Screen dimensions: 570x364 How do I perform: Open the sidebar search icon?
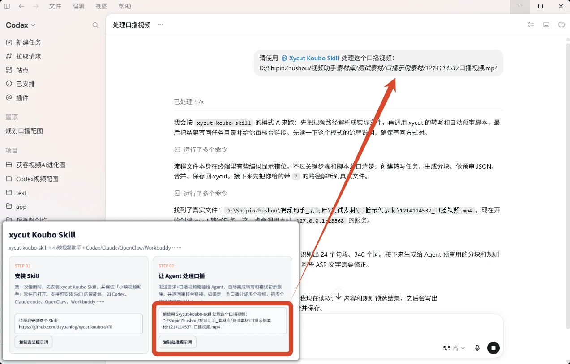95,25
